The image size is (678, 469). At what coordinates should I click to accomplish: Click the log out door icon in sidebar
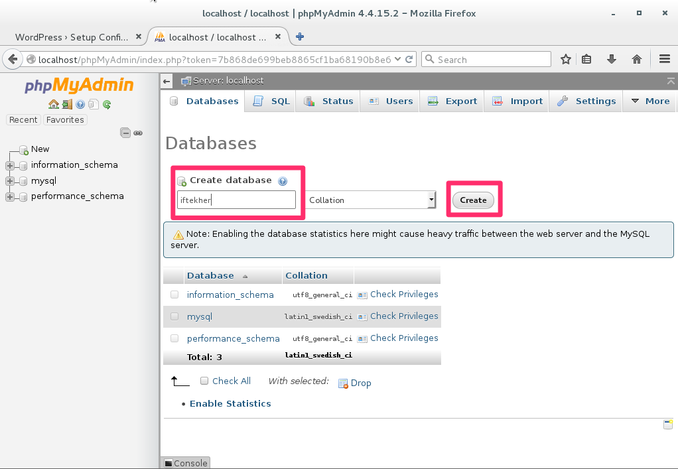click(67, 104)
